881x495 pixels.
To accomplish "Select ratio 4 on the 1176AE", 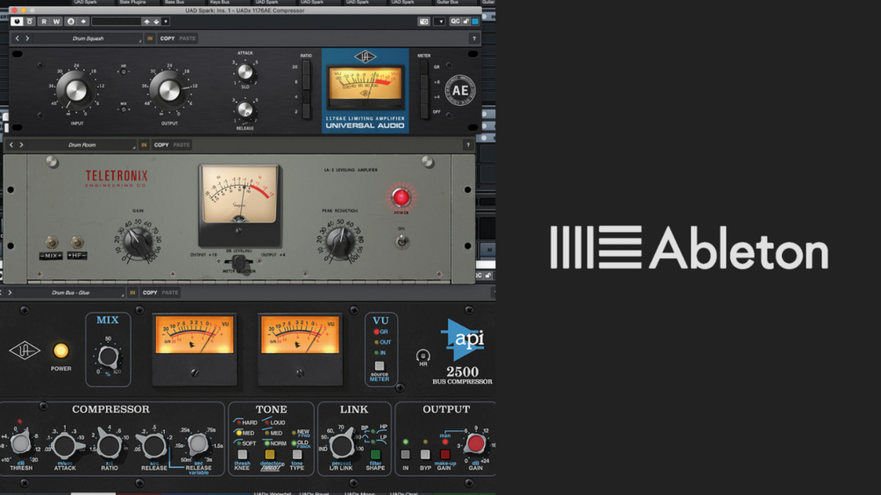I will click(306, 97).
